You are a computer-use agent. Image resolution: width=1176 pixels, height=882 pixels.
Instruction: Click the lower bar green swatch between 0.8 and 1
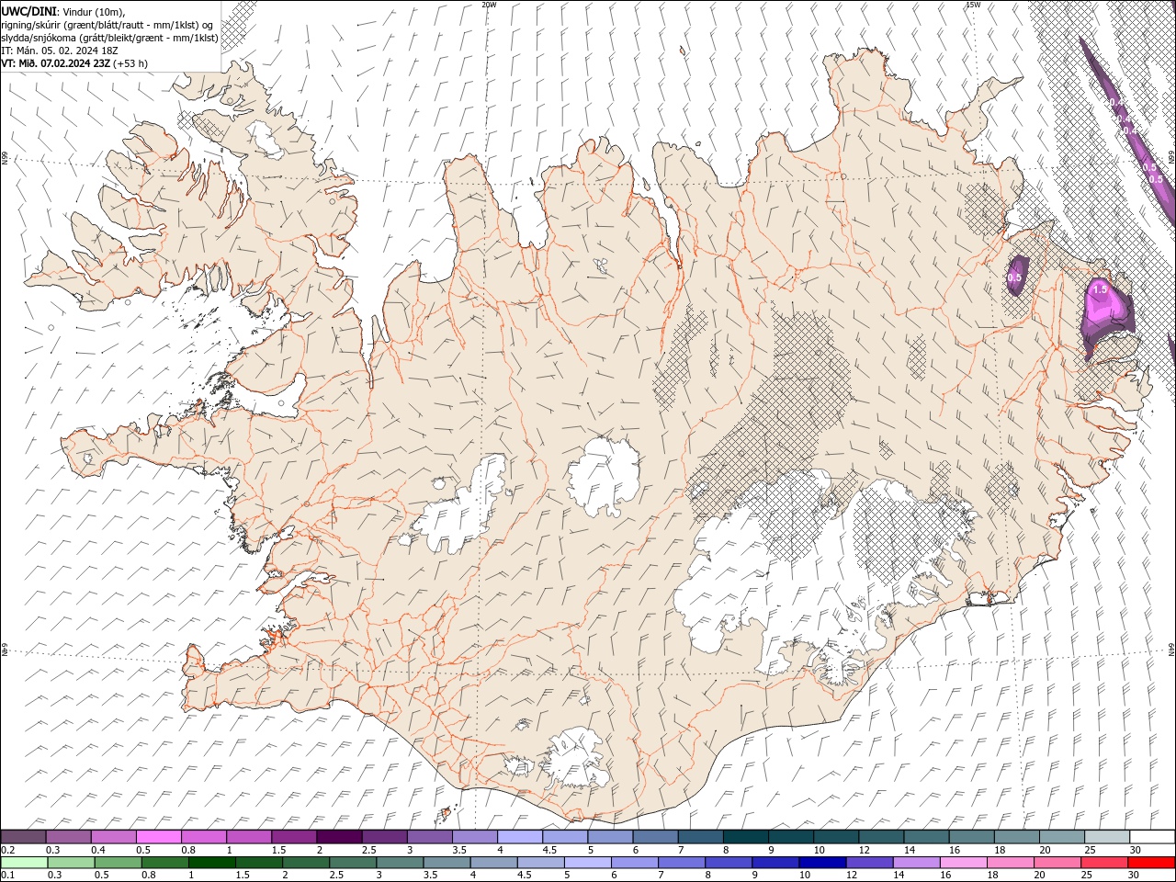tap(164, 863)
